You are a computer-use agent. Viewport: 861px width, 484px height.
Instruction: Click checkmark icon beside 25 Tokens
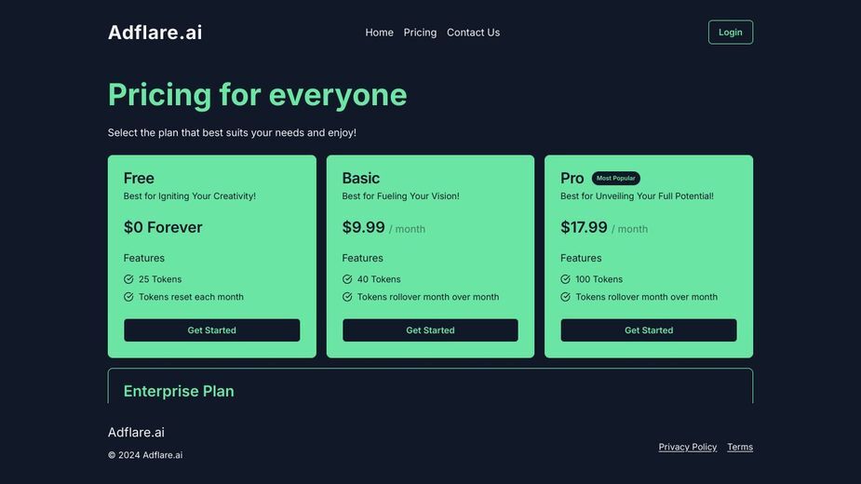click(128, 279)
